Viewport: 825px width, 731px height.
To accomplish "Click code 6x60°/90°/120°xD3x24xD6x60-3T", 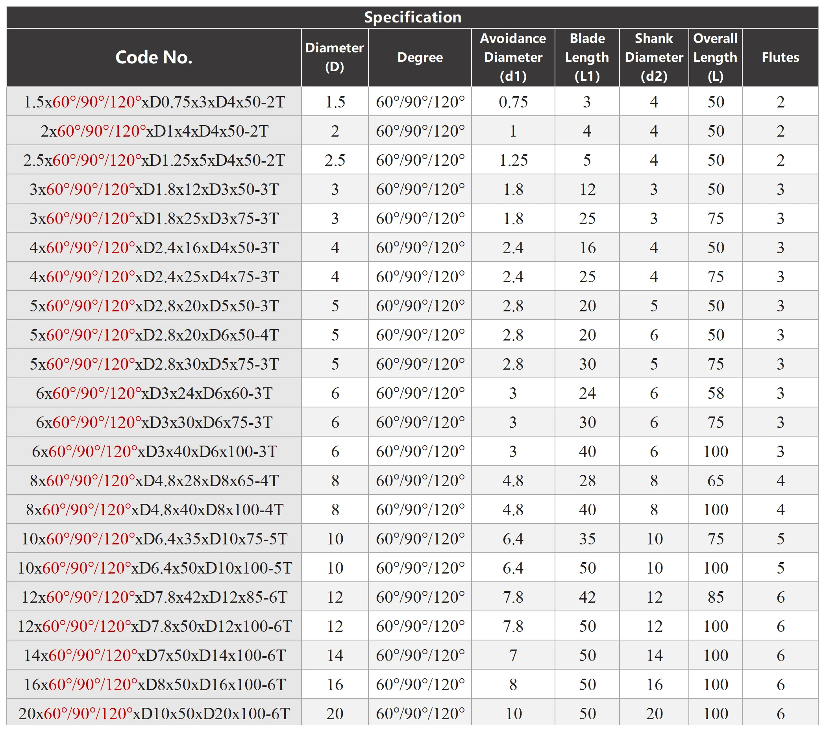I will pyautogui.click(x=154, y=393).
